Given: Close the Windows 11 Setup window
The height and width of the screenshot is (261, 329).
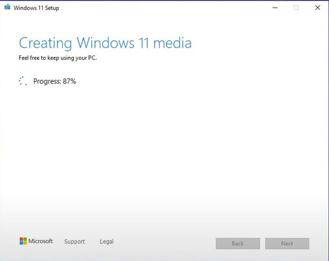Looking at the screenshot, I should pyautogui.click(x=317, y=7).
